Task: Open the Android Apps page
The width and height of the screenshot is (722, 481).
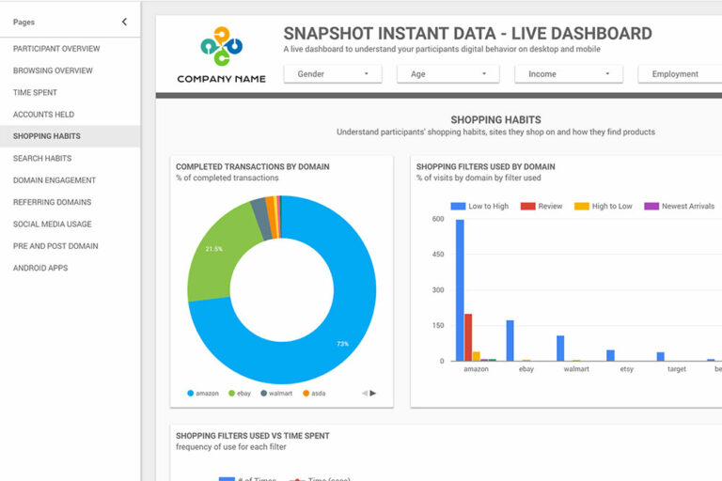Action: pos(40,268)
